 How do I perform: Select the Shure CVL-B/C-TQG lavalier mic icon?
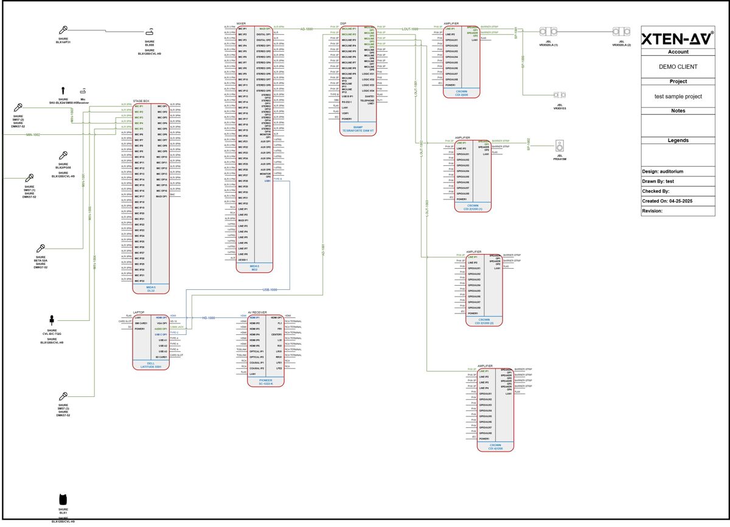[x=52, y=320]
